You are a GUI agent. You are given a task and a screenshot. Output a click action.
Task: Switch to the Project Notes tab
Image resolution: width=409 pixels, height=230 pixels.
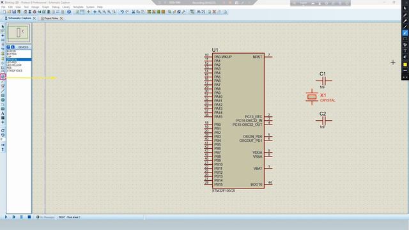(51, 19)
